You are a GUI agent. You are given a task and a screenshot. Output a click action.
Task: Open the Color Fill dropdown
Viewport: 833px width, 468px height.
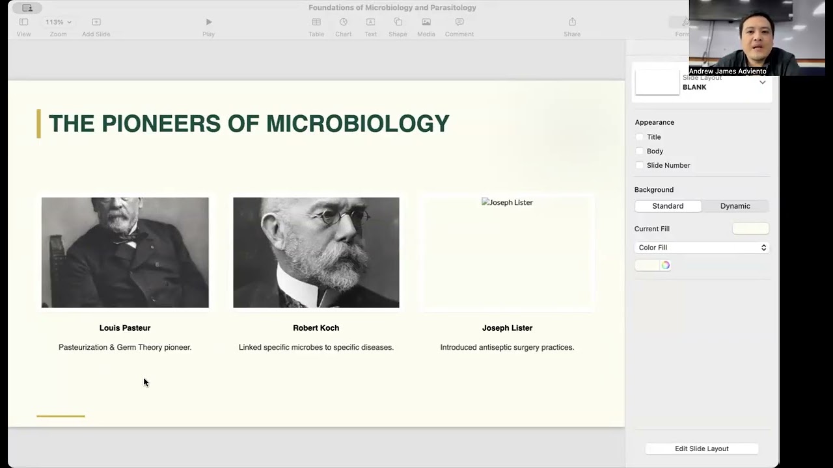click(x=702, y=248)
